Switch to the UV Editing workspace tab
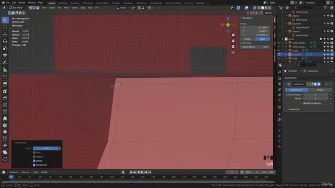The height and width of the screenshot is (188, 335). coord(88,3)
